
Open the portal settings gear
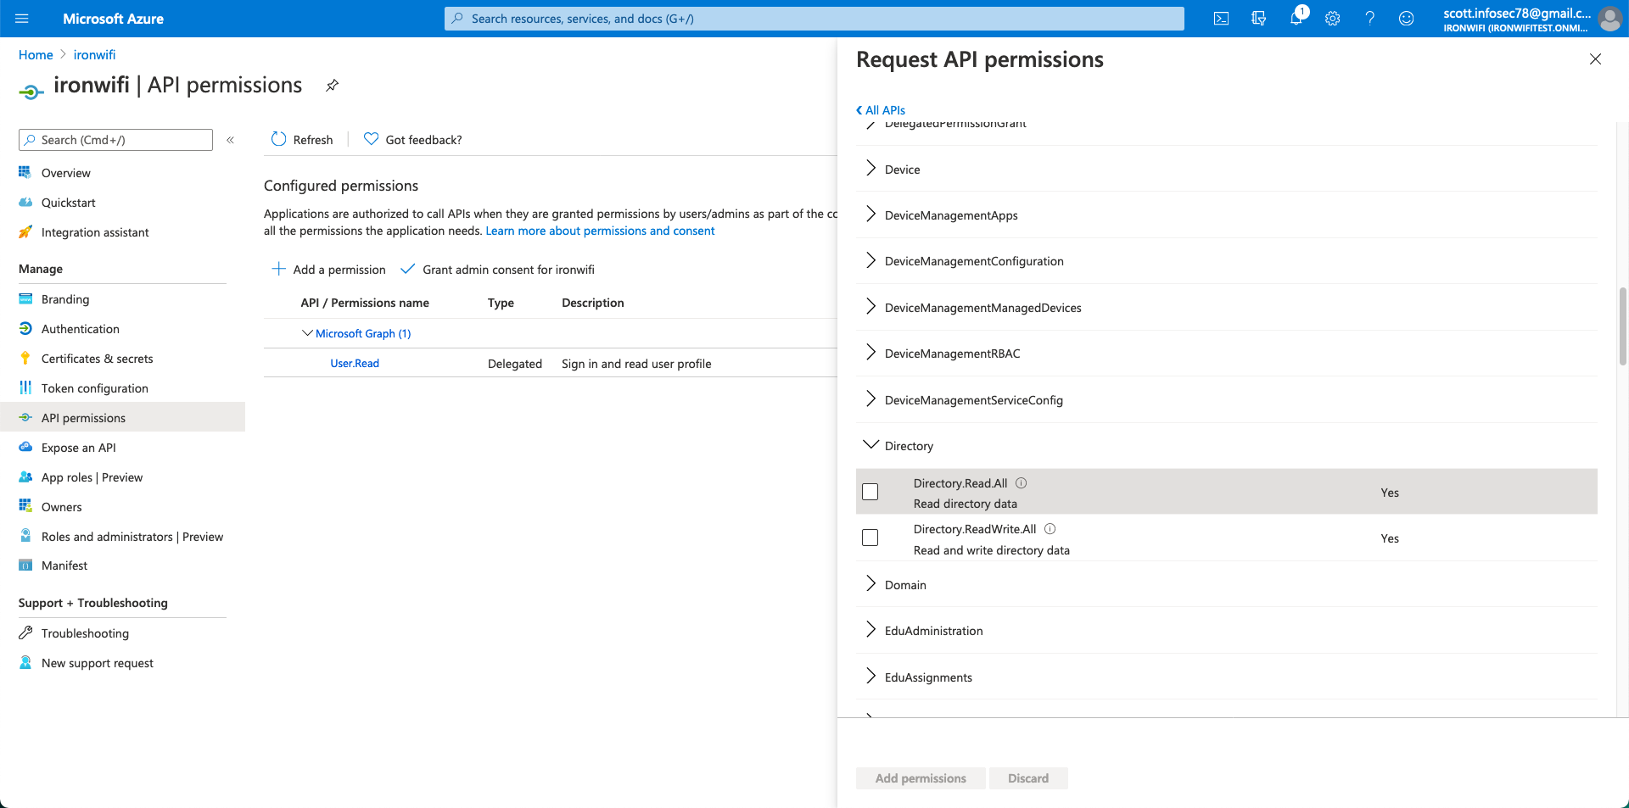click(1332, 18)
